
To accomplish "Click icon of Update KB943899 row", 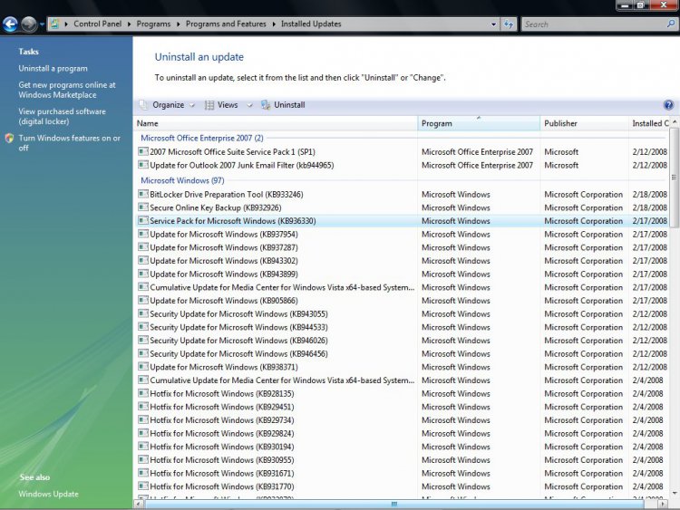I will click(x=143, y=274).
